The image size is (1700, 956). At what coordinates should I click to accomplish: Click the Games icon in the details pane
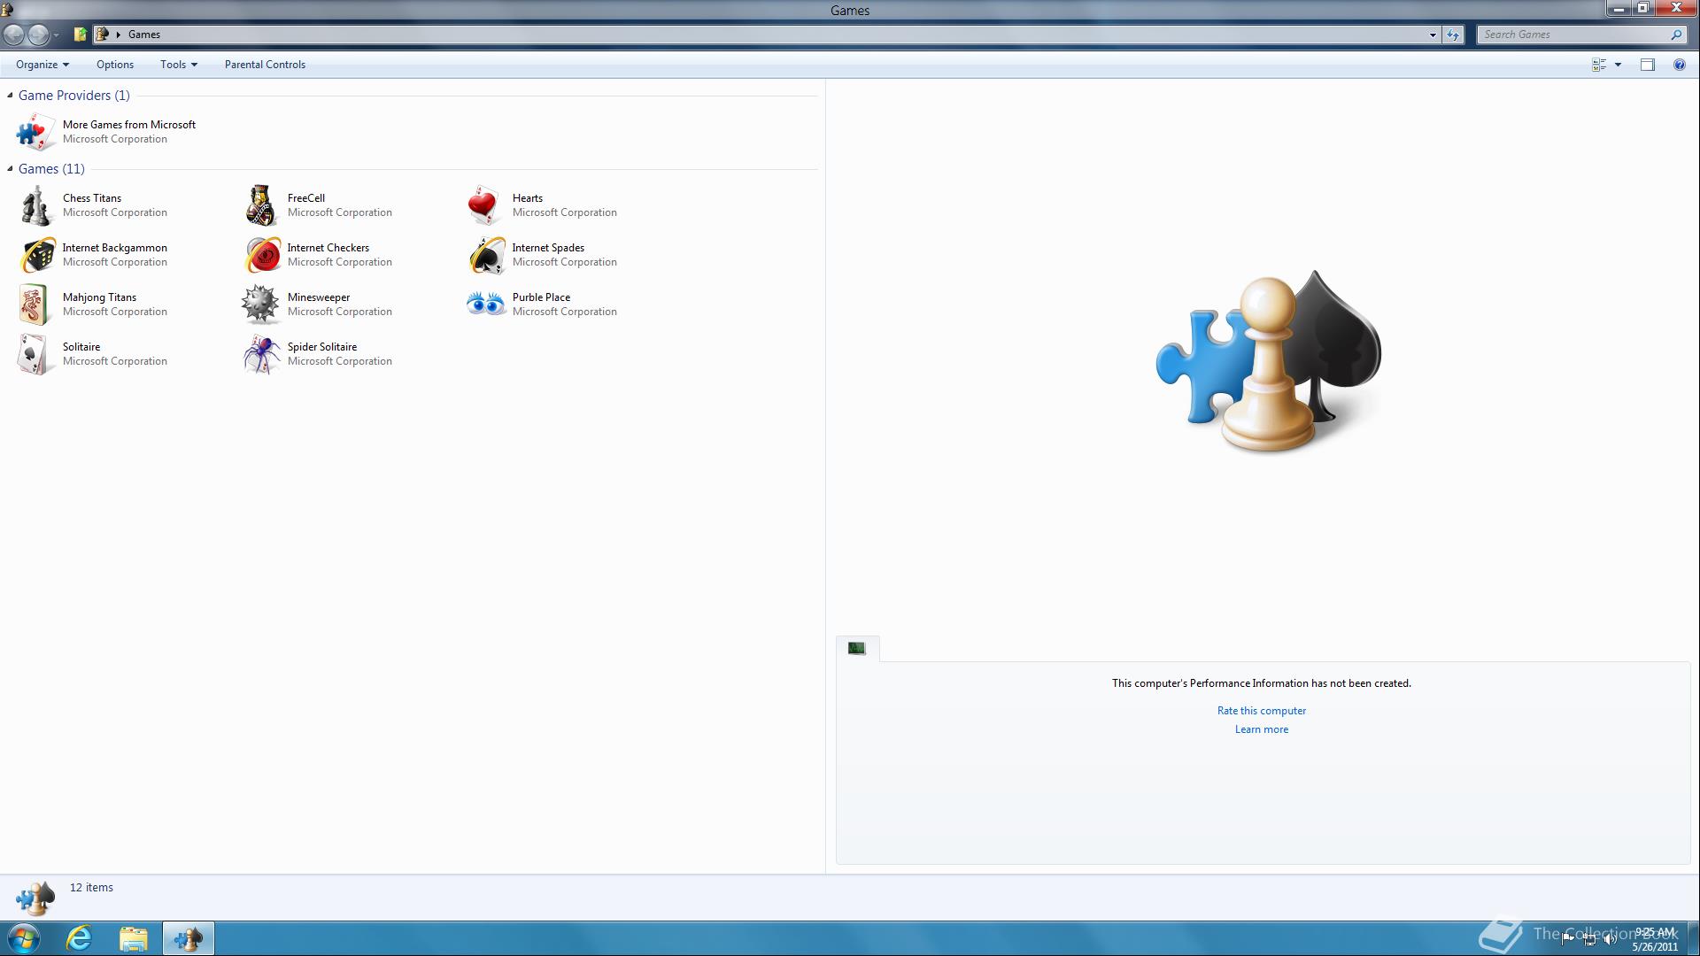pyautogui.click(x=35, y=898)
